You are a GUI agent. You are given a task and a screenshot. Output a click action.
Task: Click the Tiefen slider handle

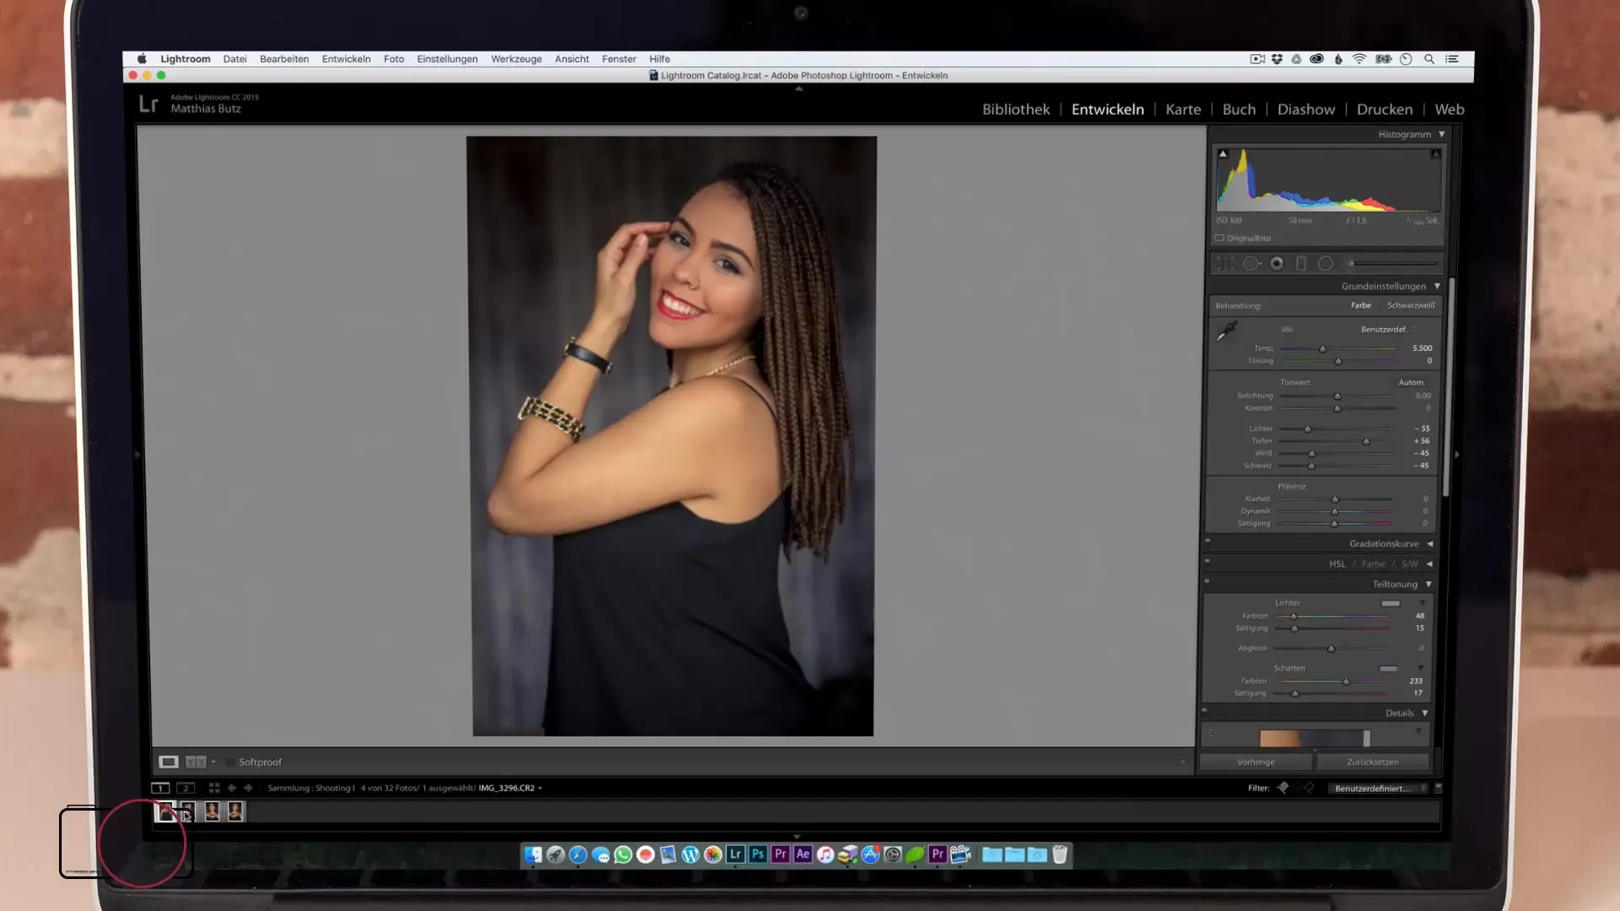1366,441
